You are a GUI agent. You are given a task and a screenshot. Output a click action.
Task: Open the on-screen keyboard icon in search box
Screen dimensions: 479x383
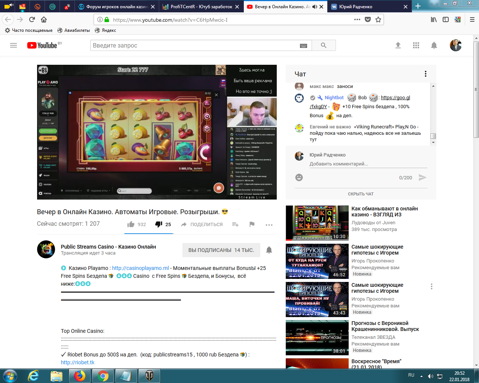[303, 46]
